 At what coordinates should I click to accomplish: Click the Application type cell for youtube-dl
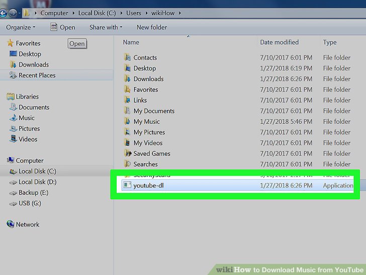point(338,185)
